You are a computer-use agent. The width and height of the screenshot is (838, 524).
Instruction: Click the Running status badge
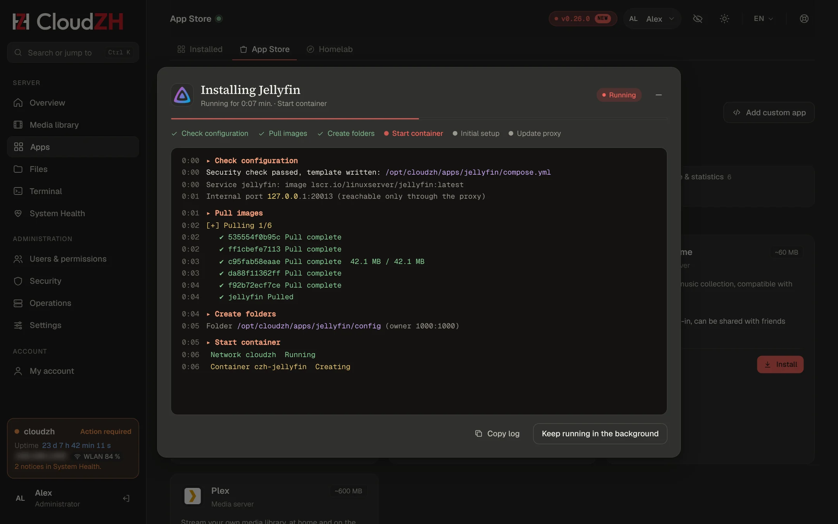click(619, 95)
